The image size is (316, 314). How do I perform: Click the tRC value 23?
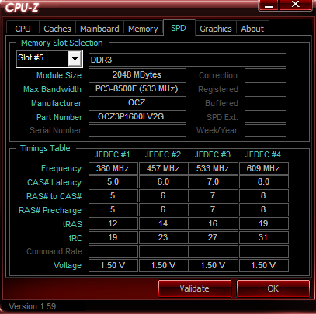pos(164,237)
